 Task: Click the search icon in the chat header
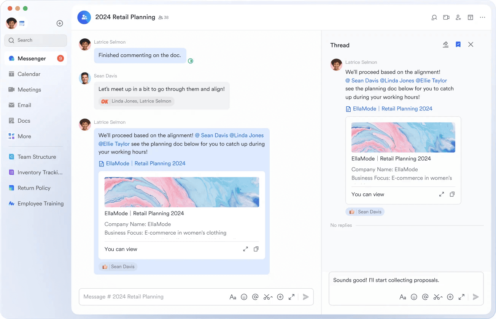(434, 17)
